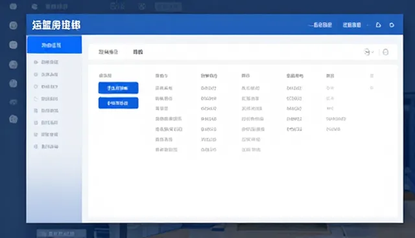Click the third round icon in the dark rail

(x=13, y=45)
